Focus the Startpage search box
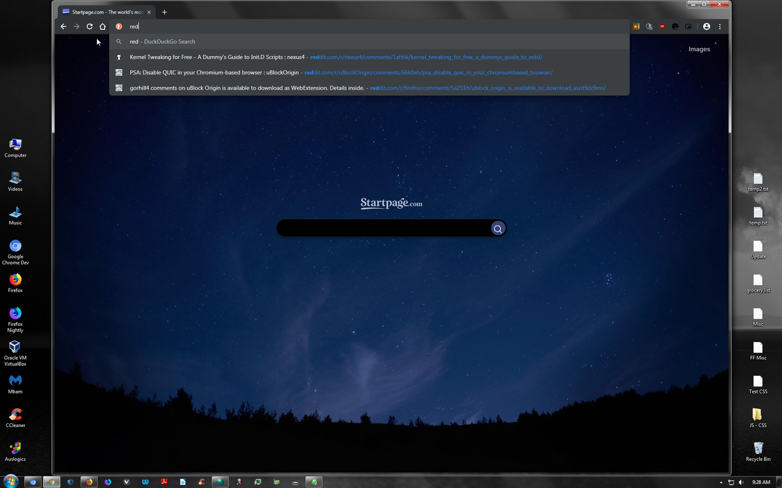 point(384,228)
